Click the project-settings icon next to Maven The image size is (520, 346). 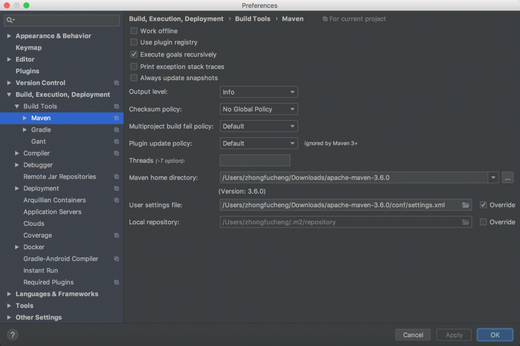117,118
